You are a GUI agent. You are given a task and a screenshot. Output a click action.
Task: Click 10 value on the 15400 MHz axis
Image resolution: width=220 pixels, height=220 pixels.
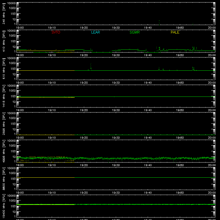(x=14, y=212)
